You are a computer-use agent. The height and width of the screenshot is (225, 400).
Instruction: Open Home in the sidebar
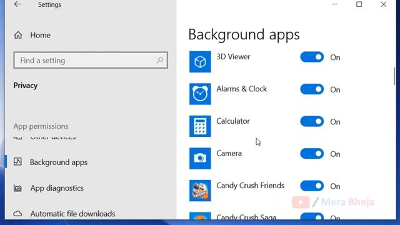[x=40, y=35]
